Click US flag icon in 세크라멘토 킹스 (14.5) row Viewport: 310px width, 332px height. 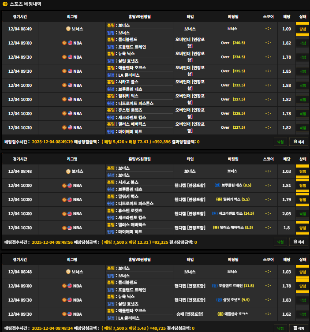coord(70,214)
